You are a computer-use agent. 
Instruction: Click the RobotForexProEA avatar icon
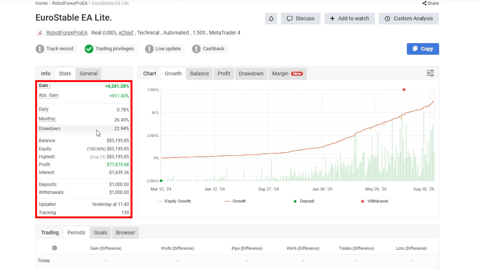pos(40,33)
